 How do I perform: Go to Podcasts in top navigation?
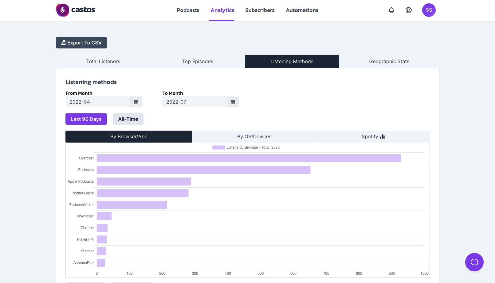click(188, 10)
